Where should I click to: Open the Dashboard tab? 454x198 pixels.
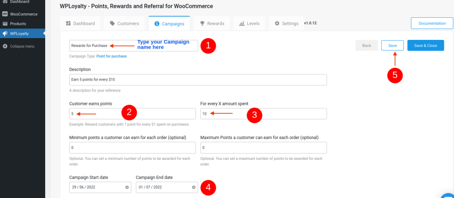80,23
